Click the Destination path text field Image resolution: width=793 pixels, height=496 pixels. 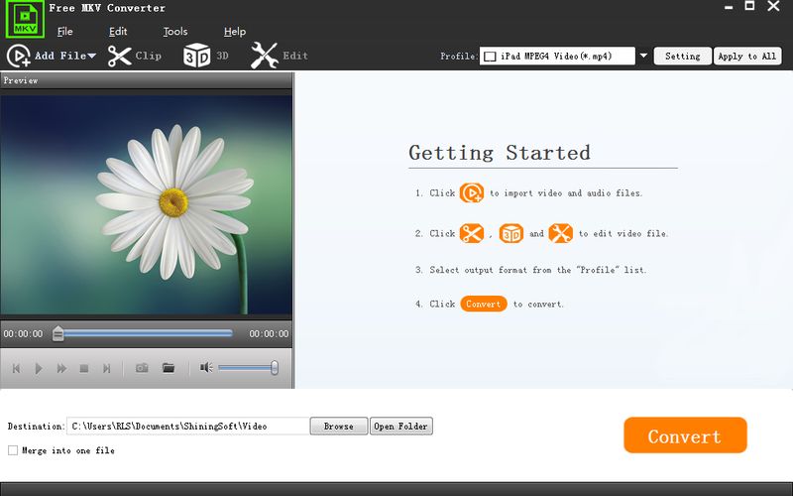[187, 427]
